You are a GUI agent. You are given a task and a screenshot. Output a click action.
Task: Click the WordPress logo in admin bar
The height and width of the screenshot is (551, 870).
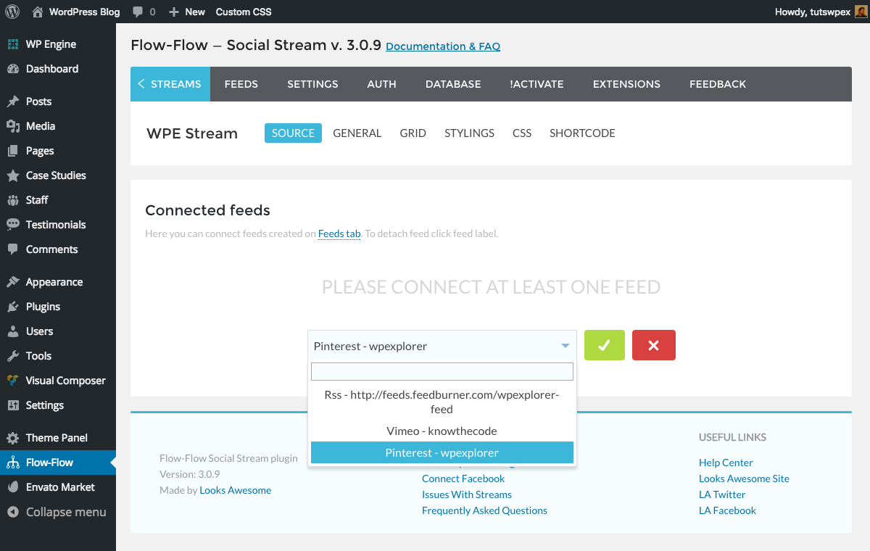[x=12, y=12]
